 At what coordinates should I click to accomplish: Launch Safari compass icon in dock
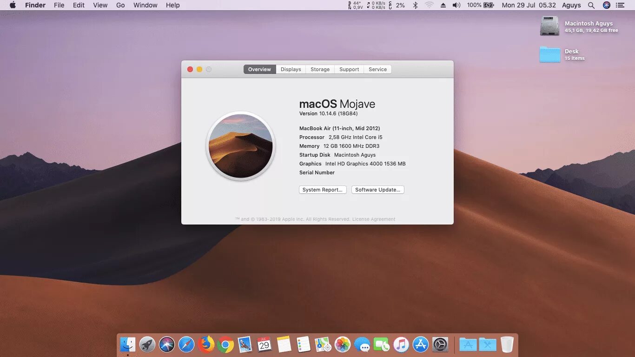pyautogui.click(x=186, y=344)
